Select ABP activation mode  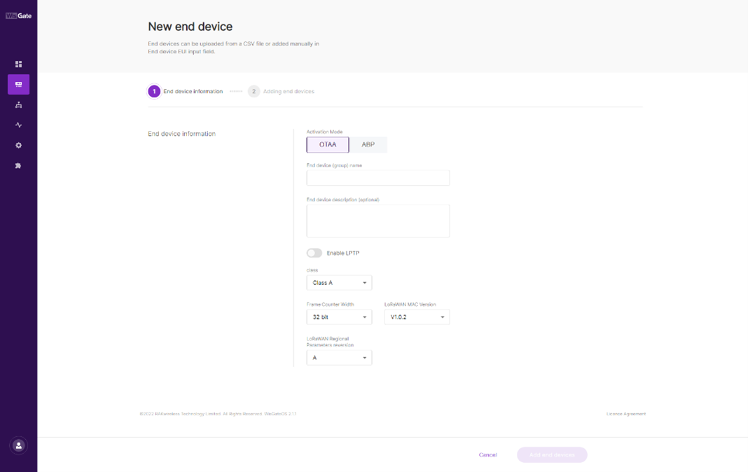coord(368,144)
